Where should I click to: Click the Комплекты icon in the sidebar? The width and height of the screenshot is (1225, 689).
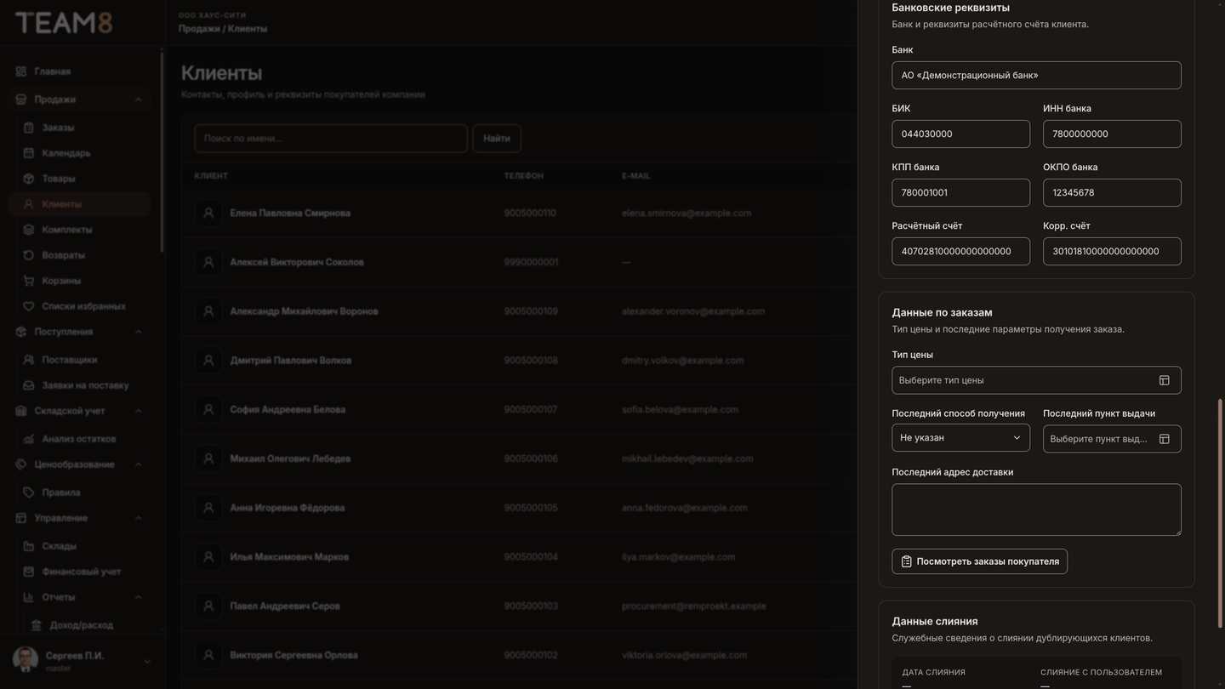tap(29, 230)
